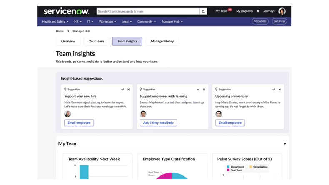The height and width of the screenshot is (185, 329).
Task: Open the Manager library tab
Action: (162, 41)
